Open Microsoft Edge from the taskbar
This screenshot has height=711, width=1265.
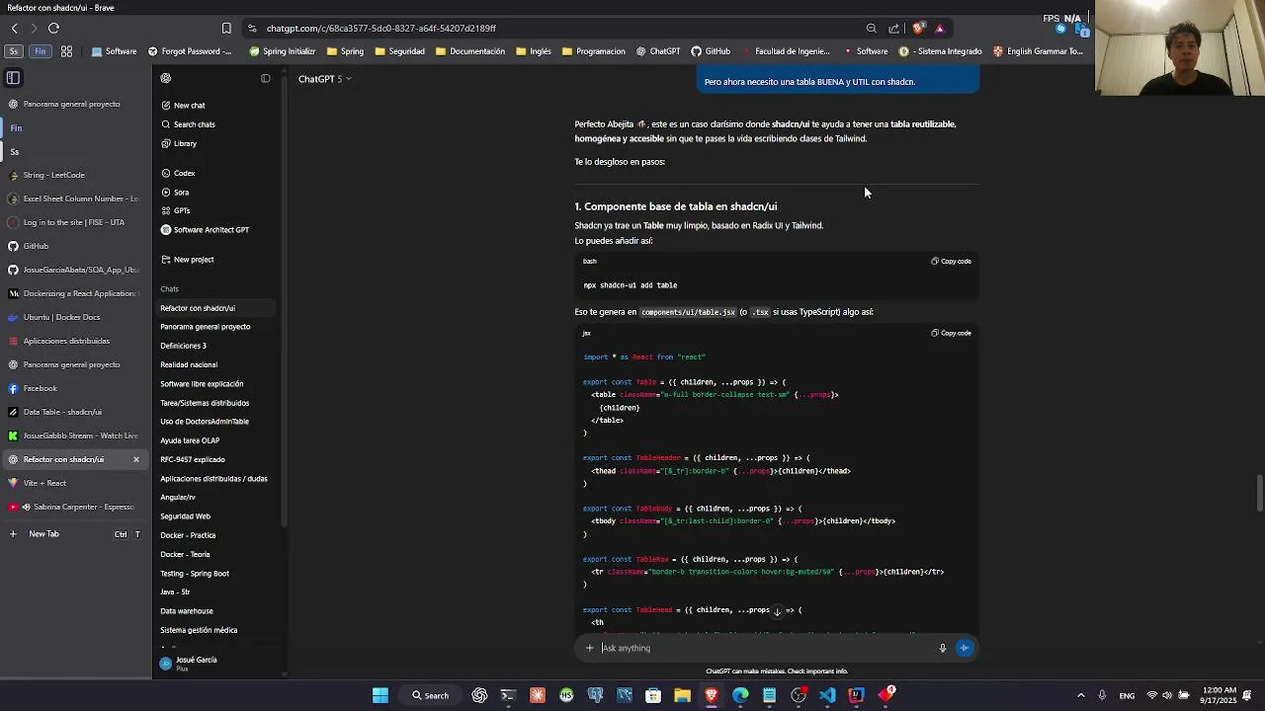tap(740, 696)
